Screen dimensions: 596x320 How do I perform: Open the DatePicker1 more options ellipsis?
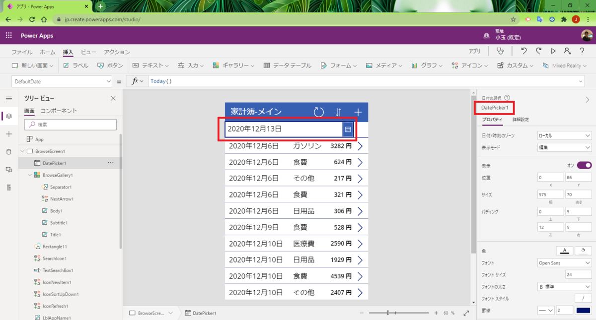tap(111, 163)
